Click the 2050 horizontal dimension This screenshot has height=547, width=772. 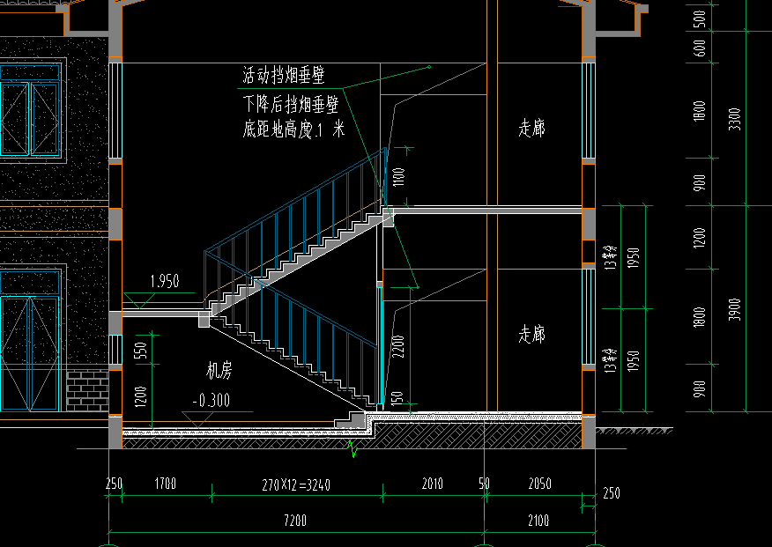point(539,484)
